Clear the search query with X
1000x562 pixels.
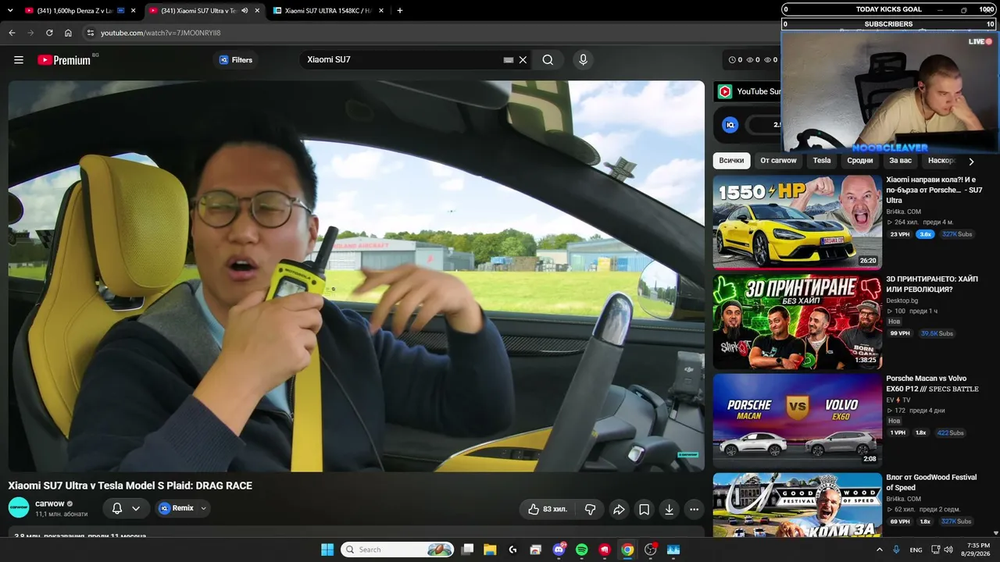[x=523, y=60]
